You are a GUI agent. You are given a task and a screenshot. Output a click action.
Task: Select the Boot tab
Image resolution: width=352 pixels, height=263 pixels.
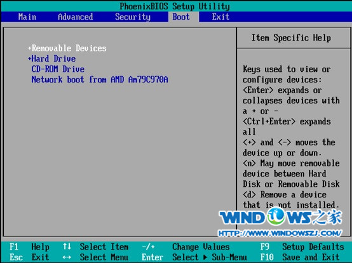click(181, 17)
